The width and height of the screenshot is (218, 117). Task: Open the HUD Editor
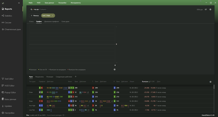click(x=8, y=86)
